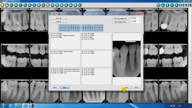Uncheck the 1-3 8/17/2009 image checkbox
The height and width of the screenshot is (108, 192).
pyautogui.click(x=52, y=34)
